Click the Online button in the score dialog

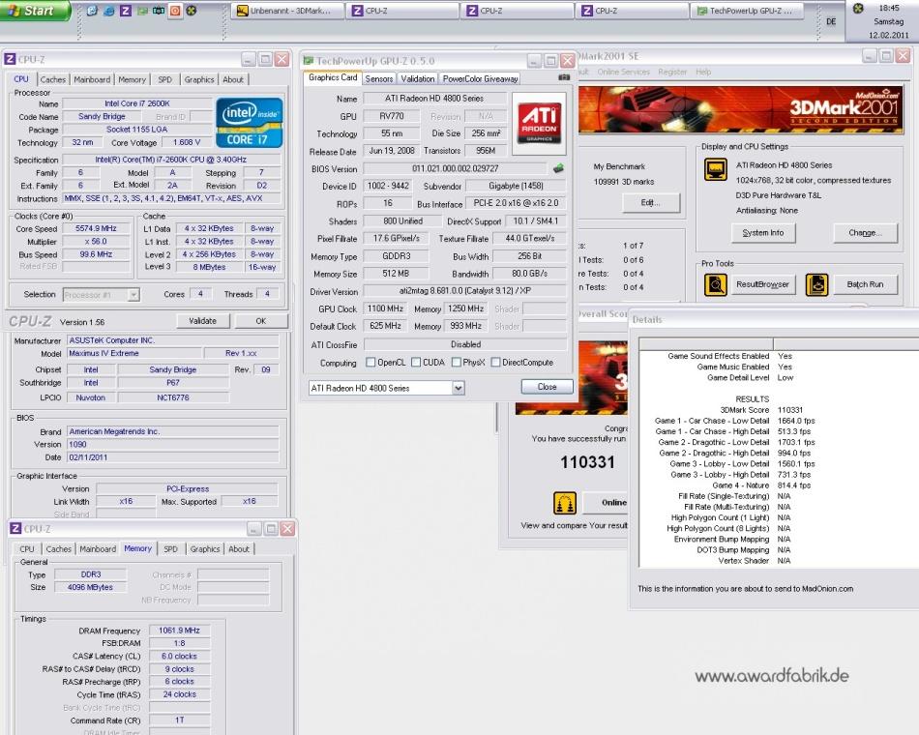tap(606, 502)
